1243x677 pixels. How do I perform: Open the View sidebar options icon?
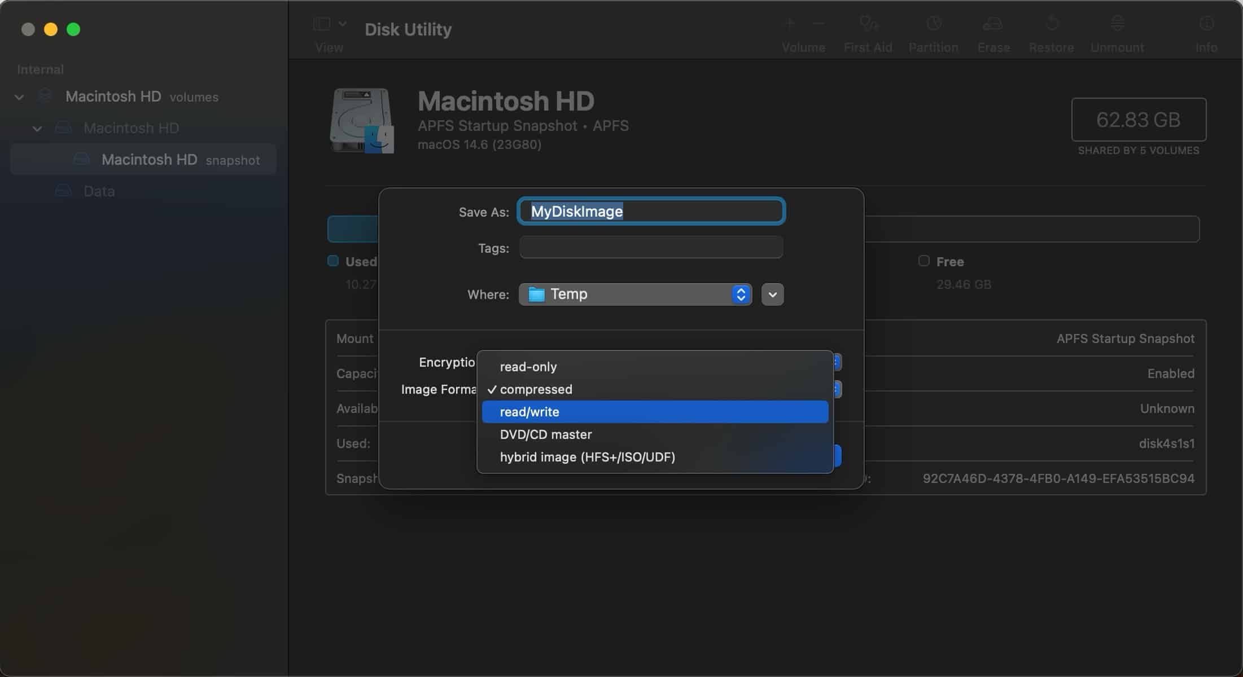322,24
